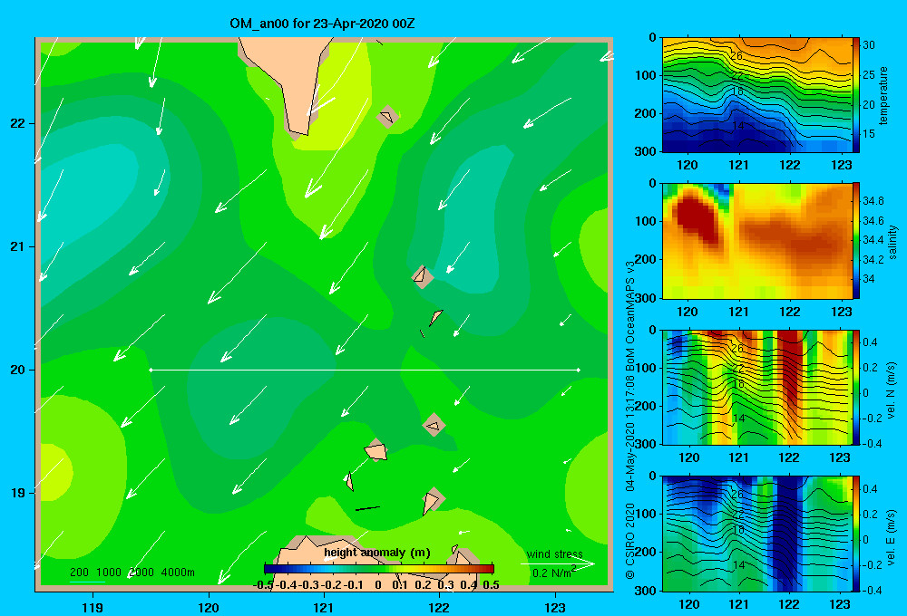Open the salinity depth section panel
The width and height of the screenshot is (907, 616).
757,241
